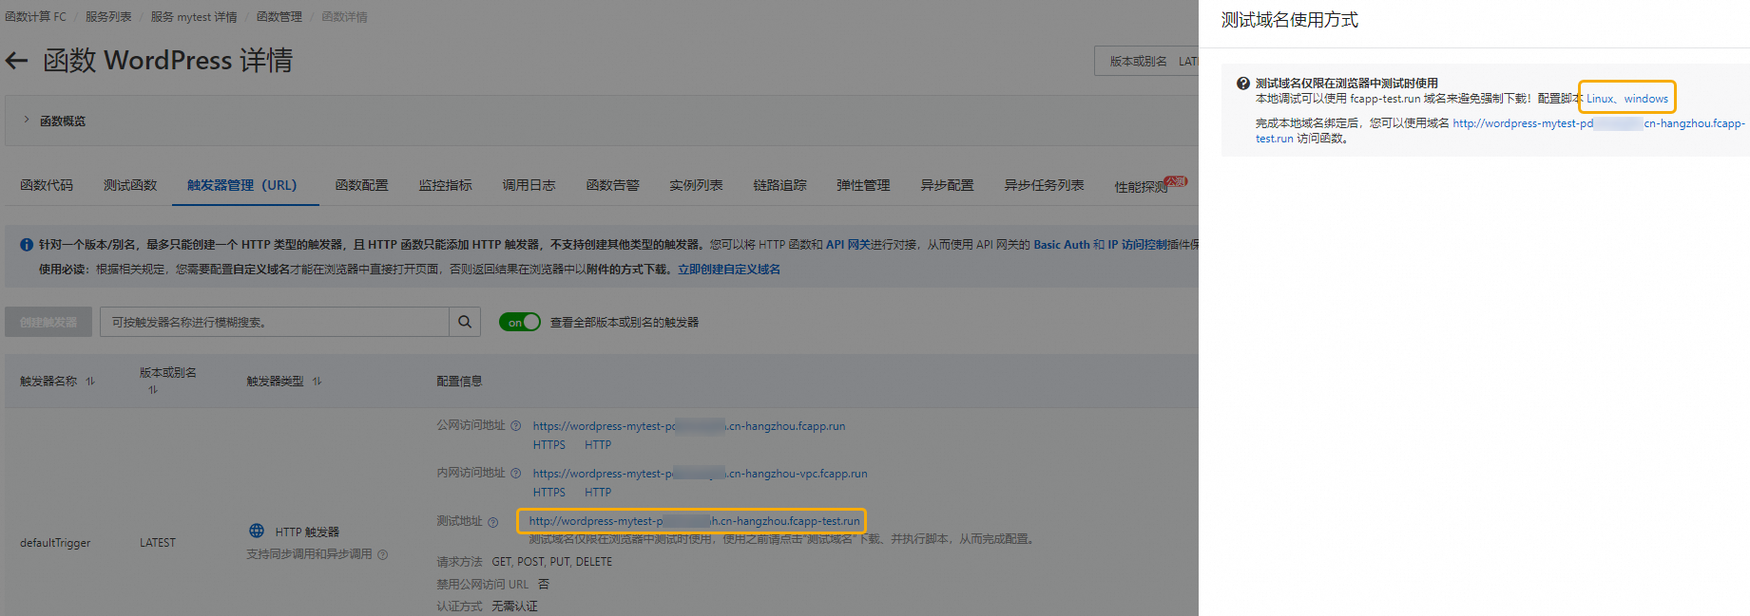Click the search magnifier icon button
Viewport: 1750px width, 616px height.
point(465,322)
